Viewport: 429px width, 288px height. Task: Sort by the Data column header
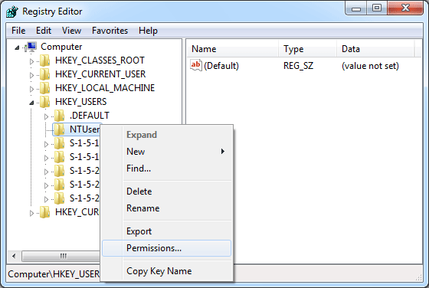(375, 49)
